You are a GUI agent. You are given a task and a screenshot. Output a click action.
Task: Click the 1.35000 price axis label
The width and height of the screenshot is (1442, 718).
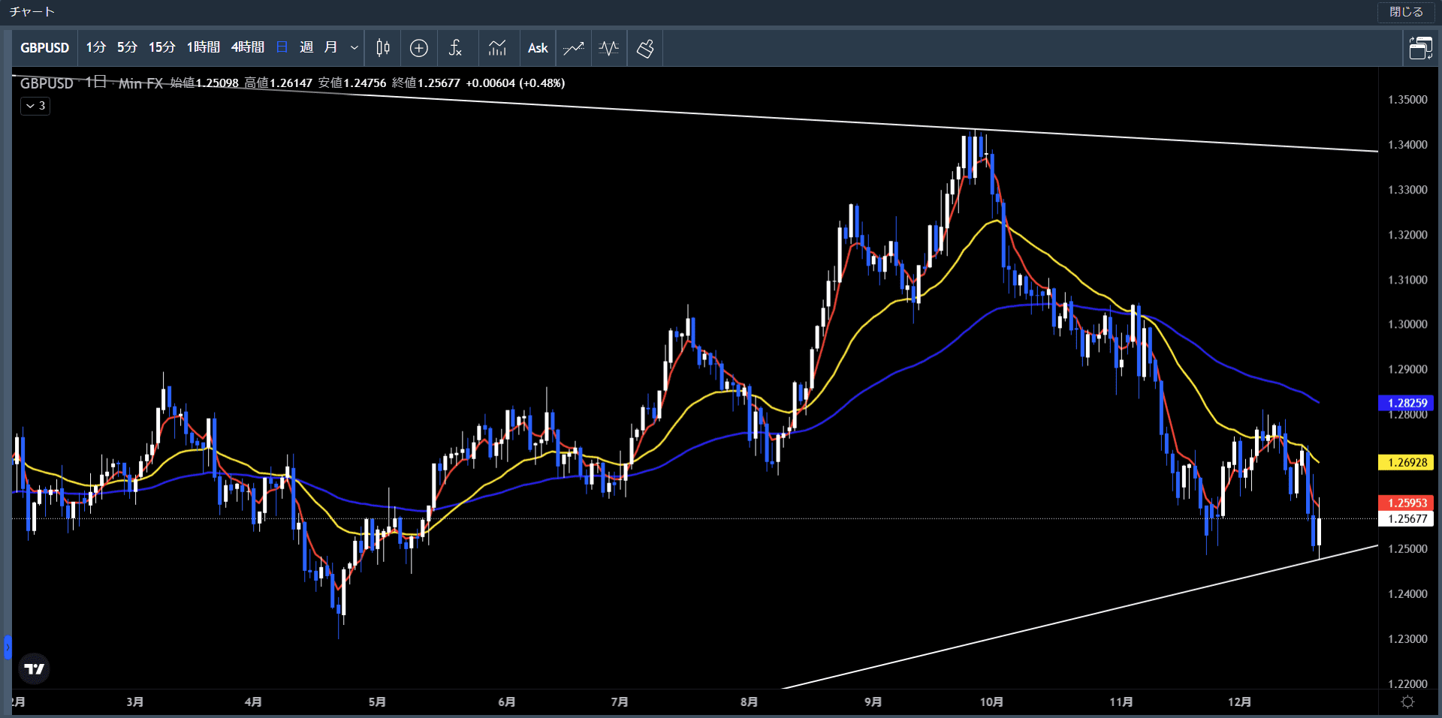point(1407,100)
